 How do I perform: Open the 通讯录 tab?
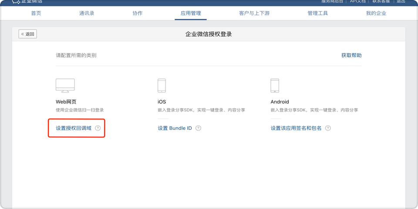click(87, 13)
